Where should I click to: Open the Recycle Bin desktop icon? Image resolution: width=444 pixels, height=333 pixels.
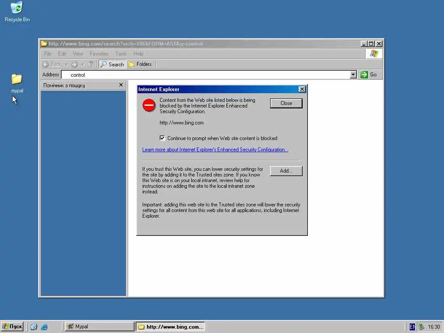point(17,11)
